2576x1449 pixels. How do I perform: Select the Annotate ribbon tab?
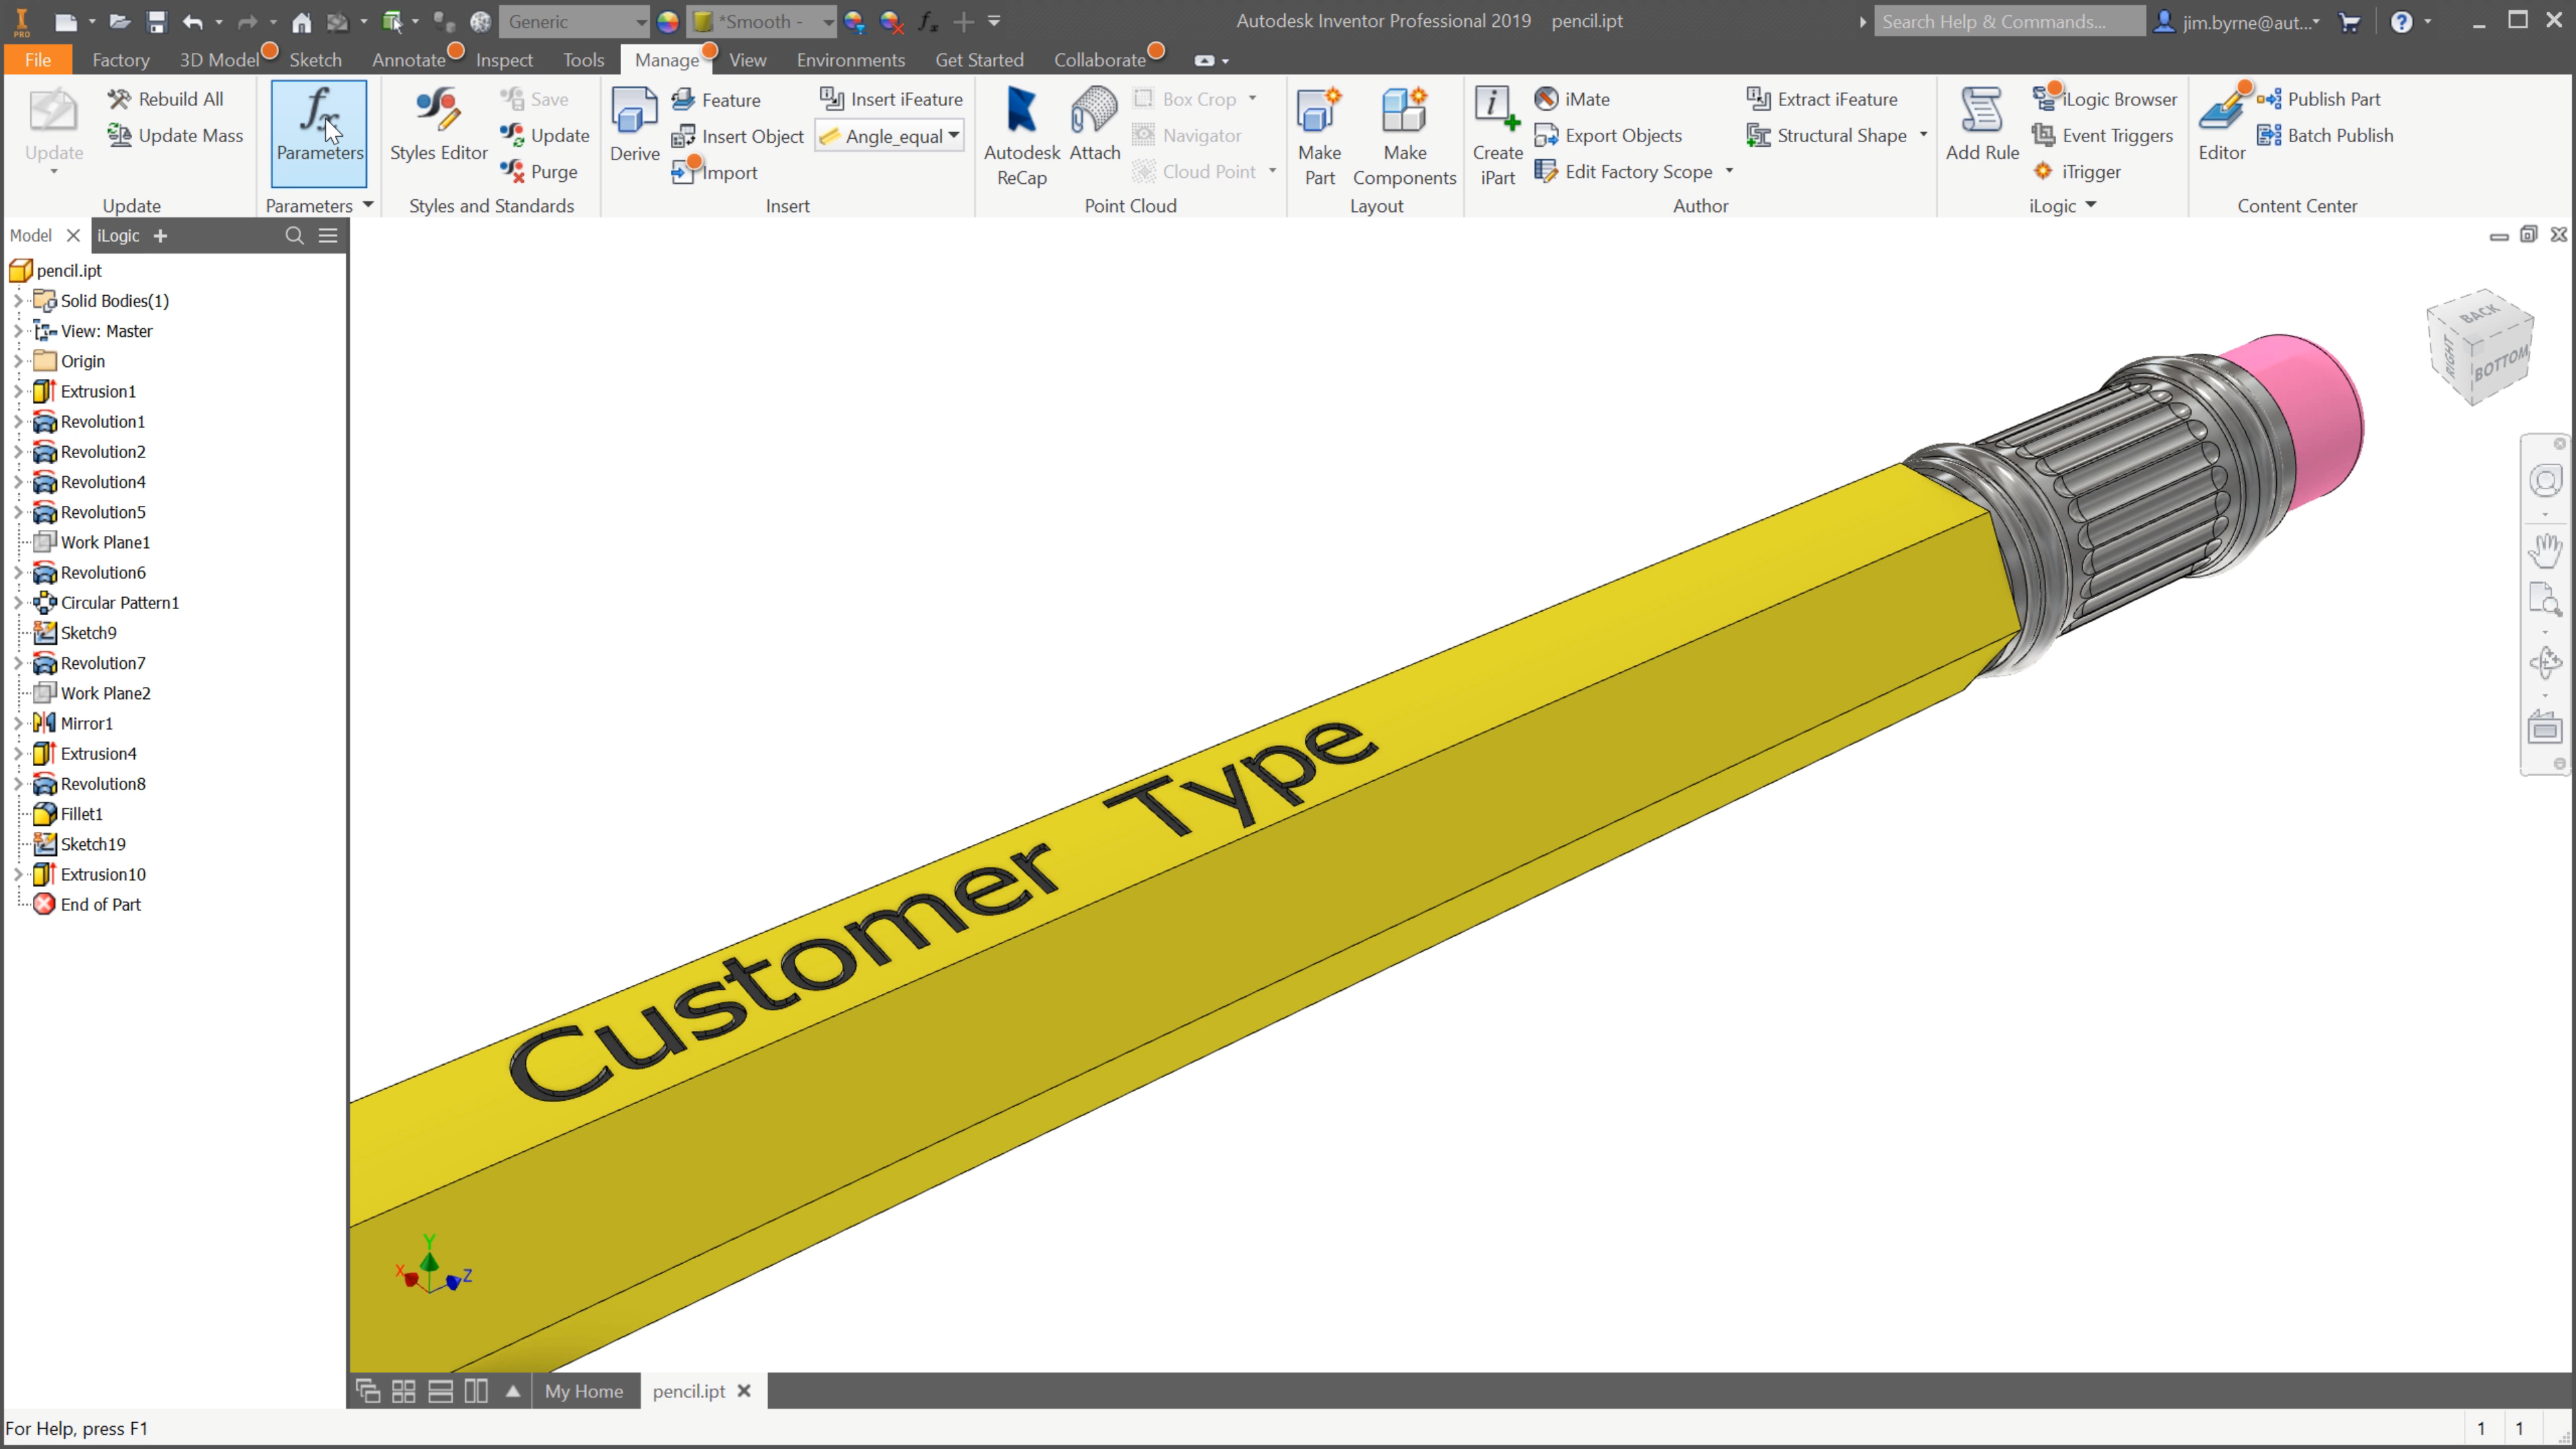pos(407,58)
